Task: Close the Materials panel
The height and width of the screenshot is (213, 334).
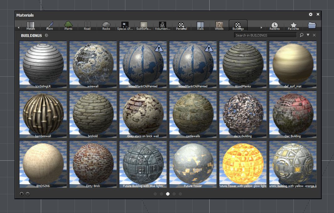Action: point(318,14)
